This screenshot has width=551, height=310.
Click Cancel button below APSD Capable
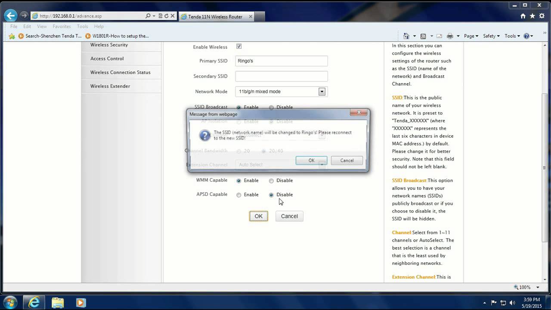[289, 216]
